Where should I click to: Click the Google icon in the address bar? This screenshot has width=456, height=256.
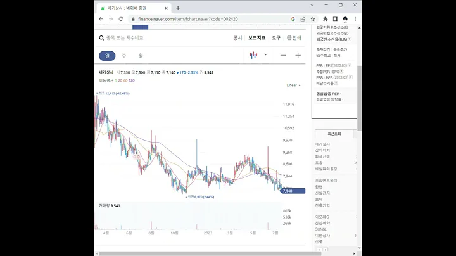[293, 19]
